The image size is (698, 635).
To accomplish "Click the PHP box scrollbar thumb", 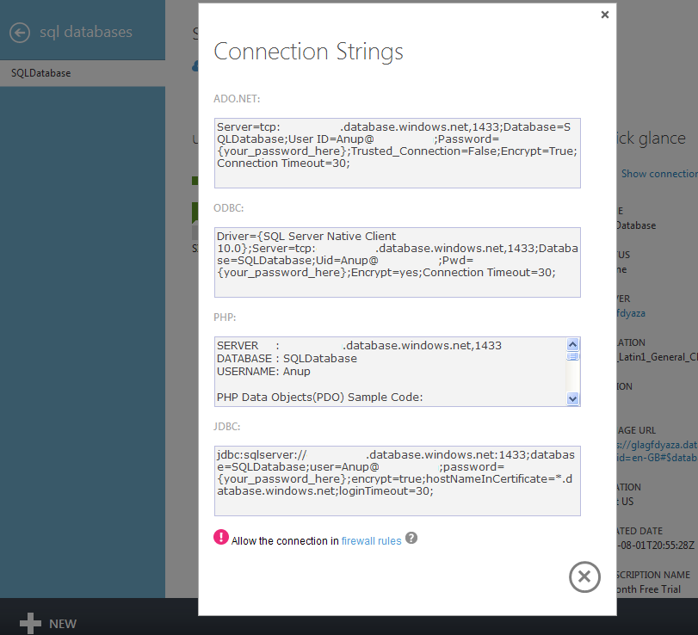I will 573,355.
